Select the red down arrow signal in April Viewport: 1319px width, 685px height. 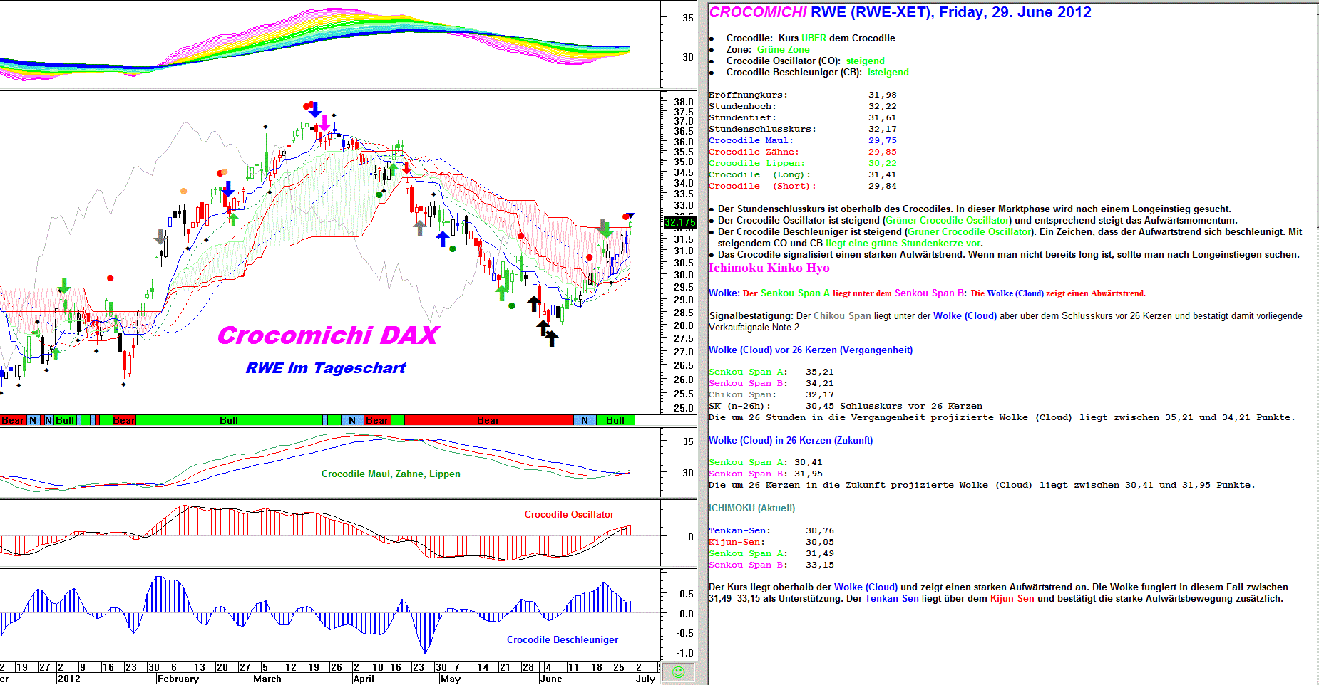click(x=406, y=167)
